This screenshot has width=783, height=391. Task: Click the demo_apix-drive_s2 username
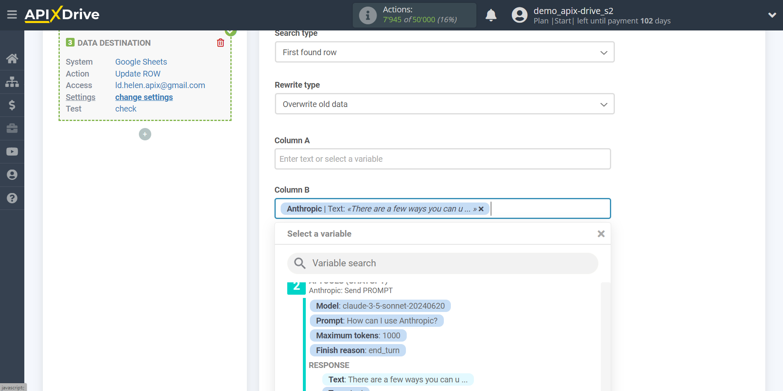[x=573, y=11]
